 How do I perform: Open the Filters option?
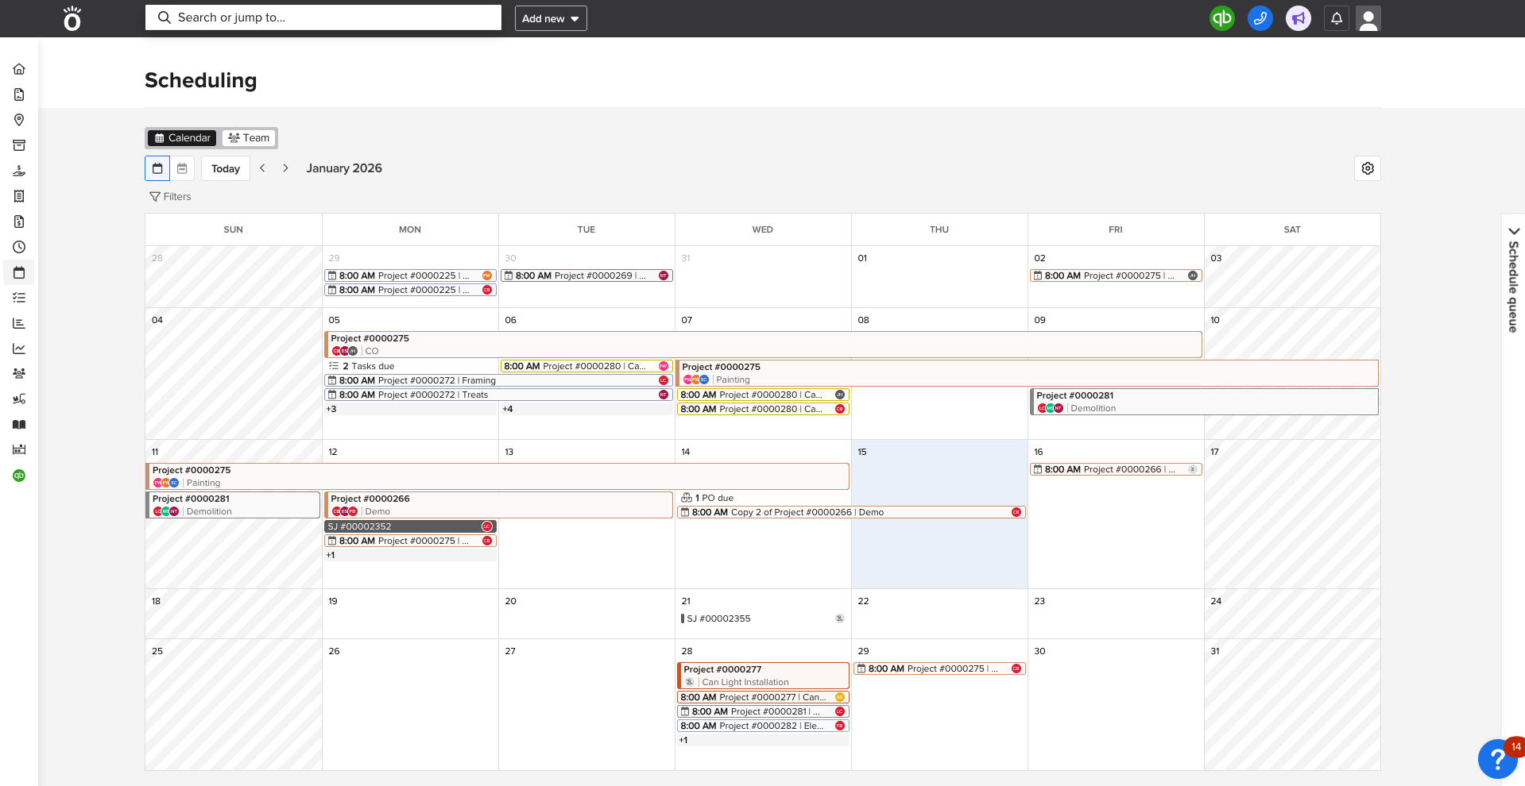click(x=170, y=197)
